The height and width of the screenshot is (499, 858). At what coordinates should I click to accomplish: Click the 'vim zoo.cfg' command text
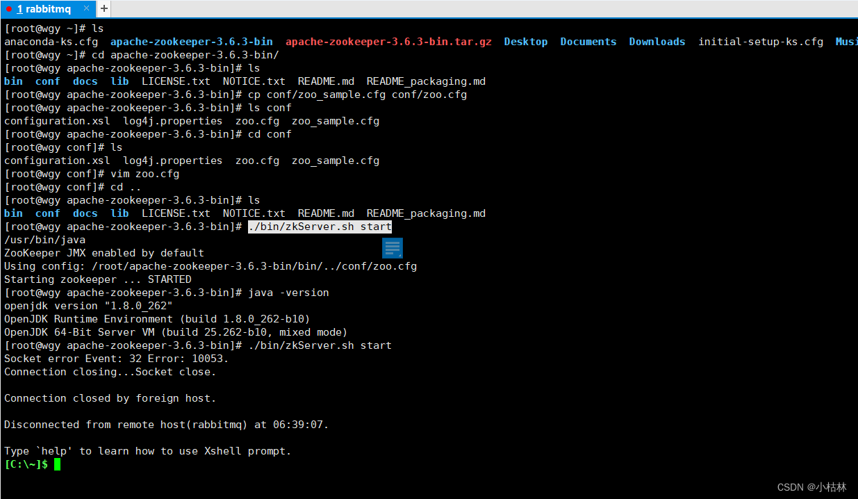(145, 174)
